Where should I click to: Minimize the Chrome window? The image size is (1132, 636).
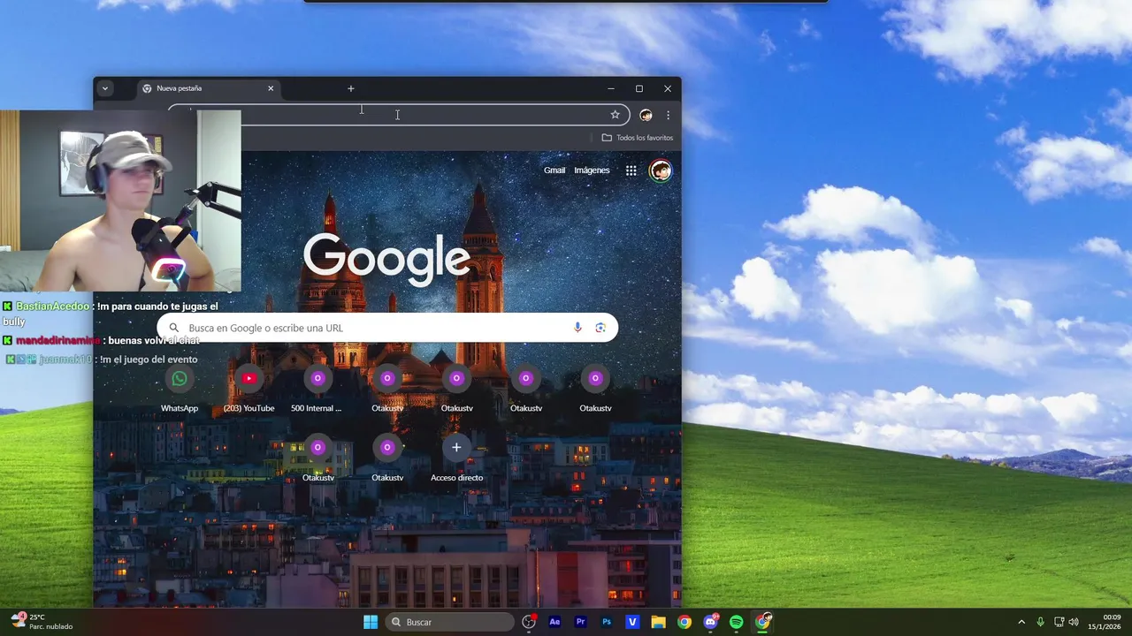pos(610,88)
